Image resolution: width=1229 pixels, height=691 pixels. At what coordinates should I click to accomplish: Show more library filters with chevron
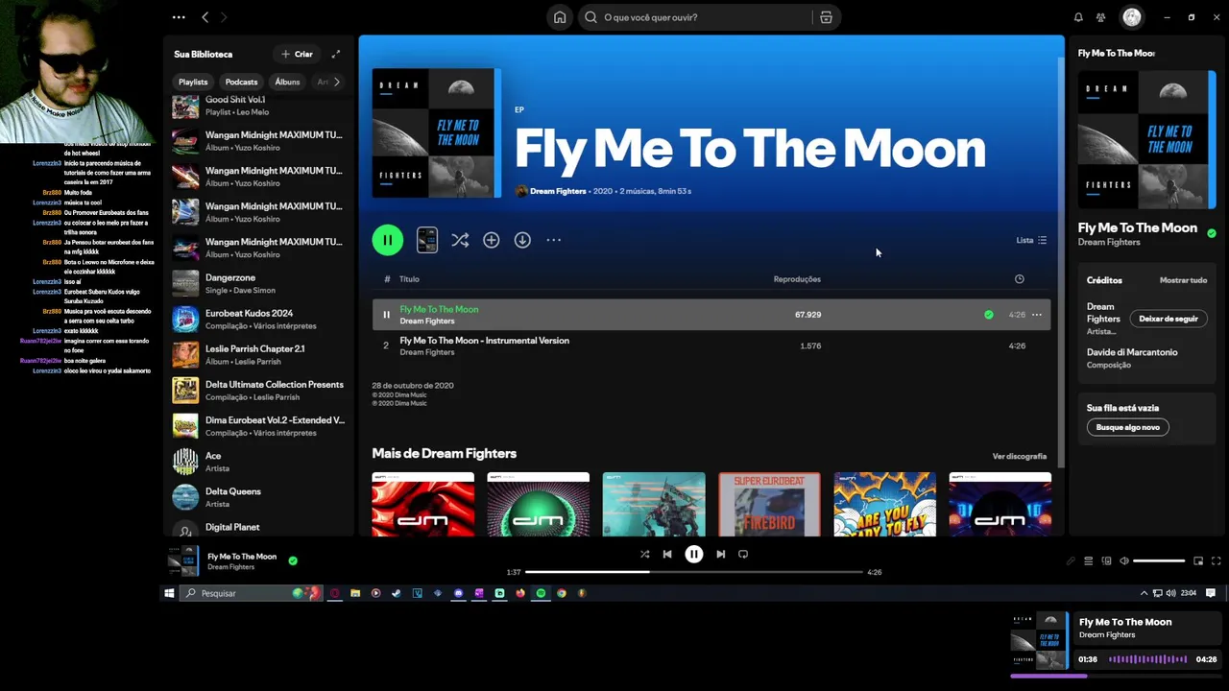tap(337, 82)
